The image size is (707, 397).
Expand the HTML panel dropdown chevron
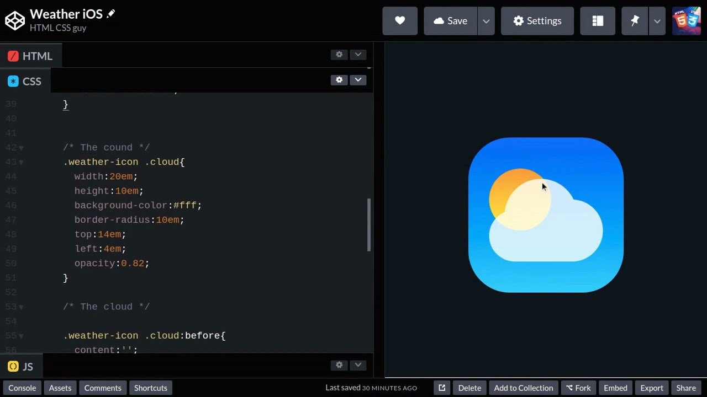(358, 55)
